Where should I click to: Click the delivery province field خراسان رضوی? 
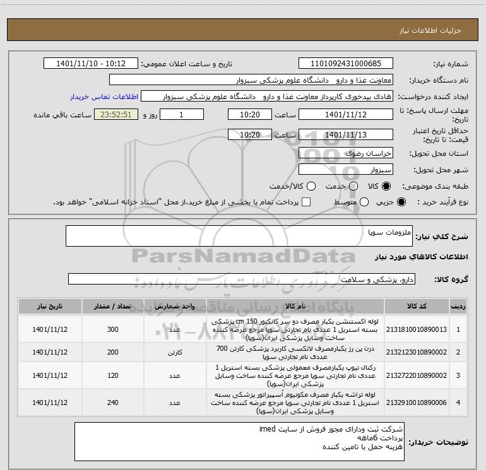[346, 153]
